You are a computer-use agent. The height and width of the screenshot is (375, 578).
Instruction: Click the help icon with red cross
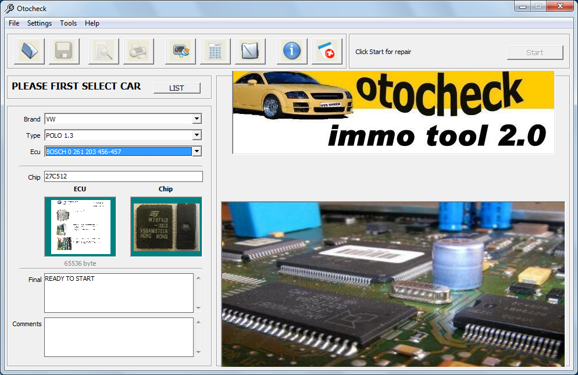coord(326,52)
